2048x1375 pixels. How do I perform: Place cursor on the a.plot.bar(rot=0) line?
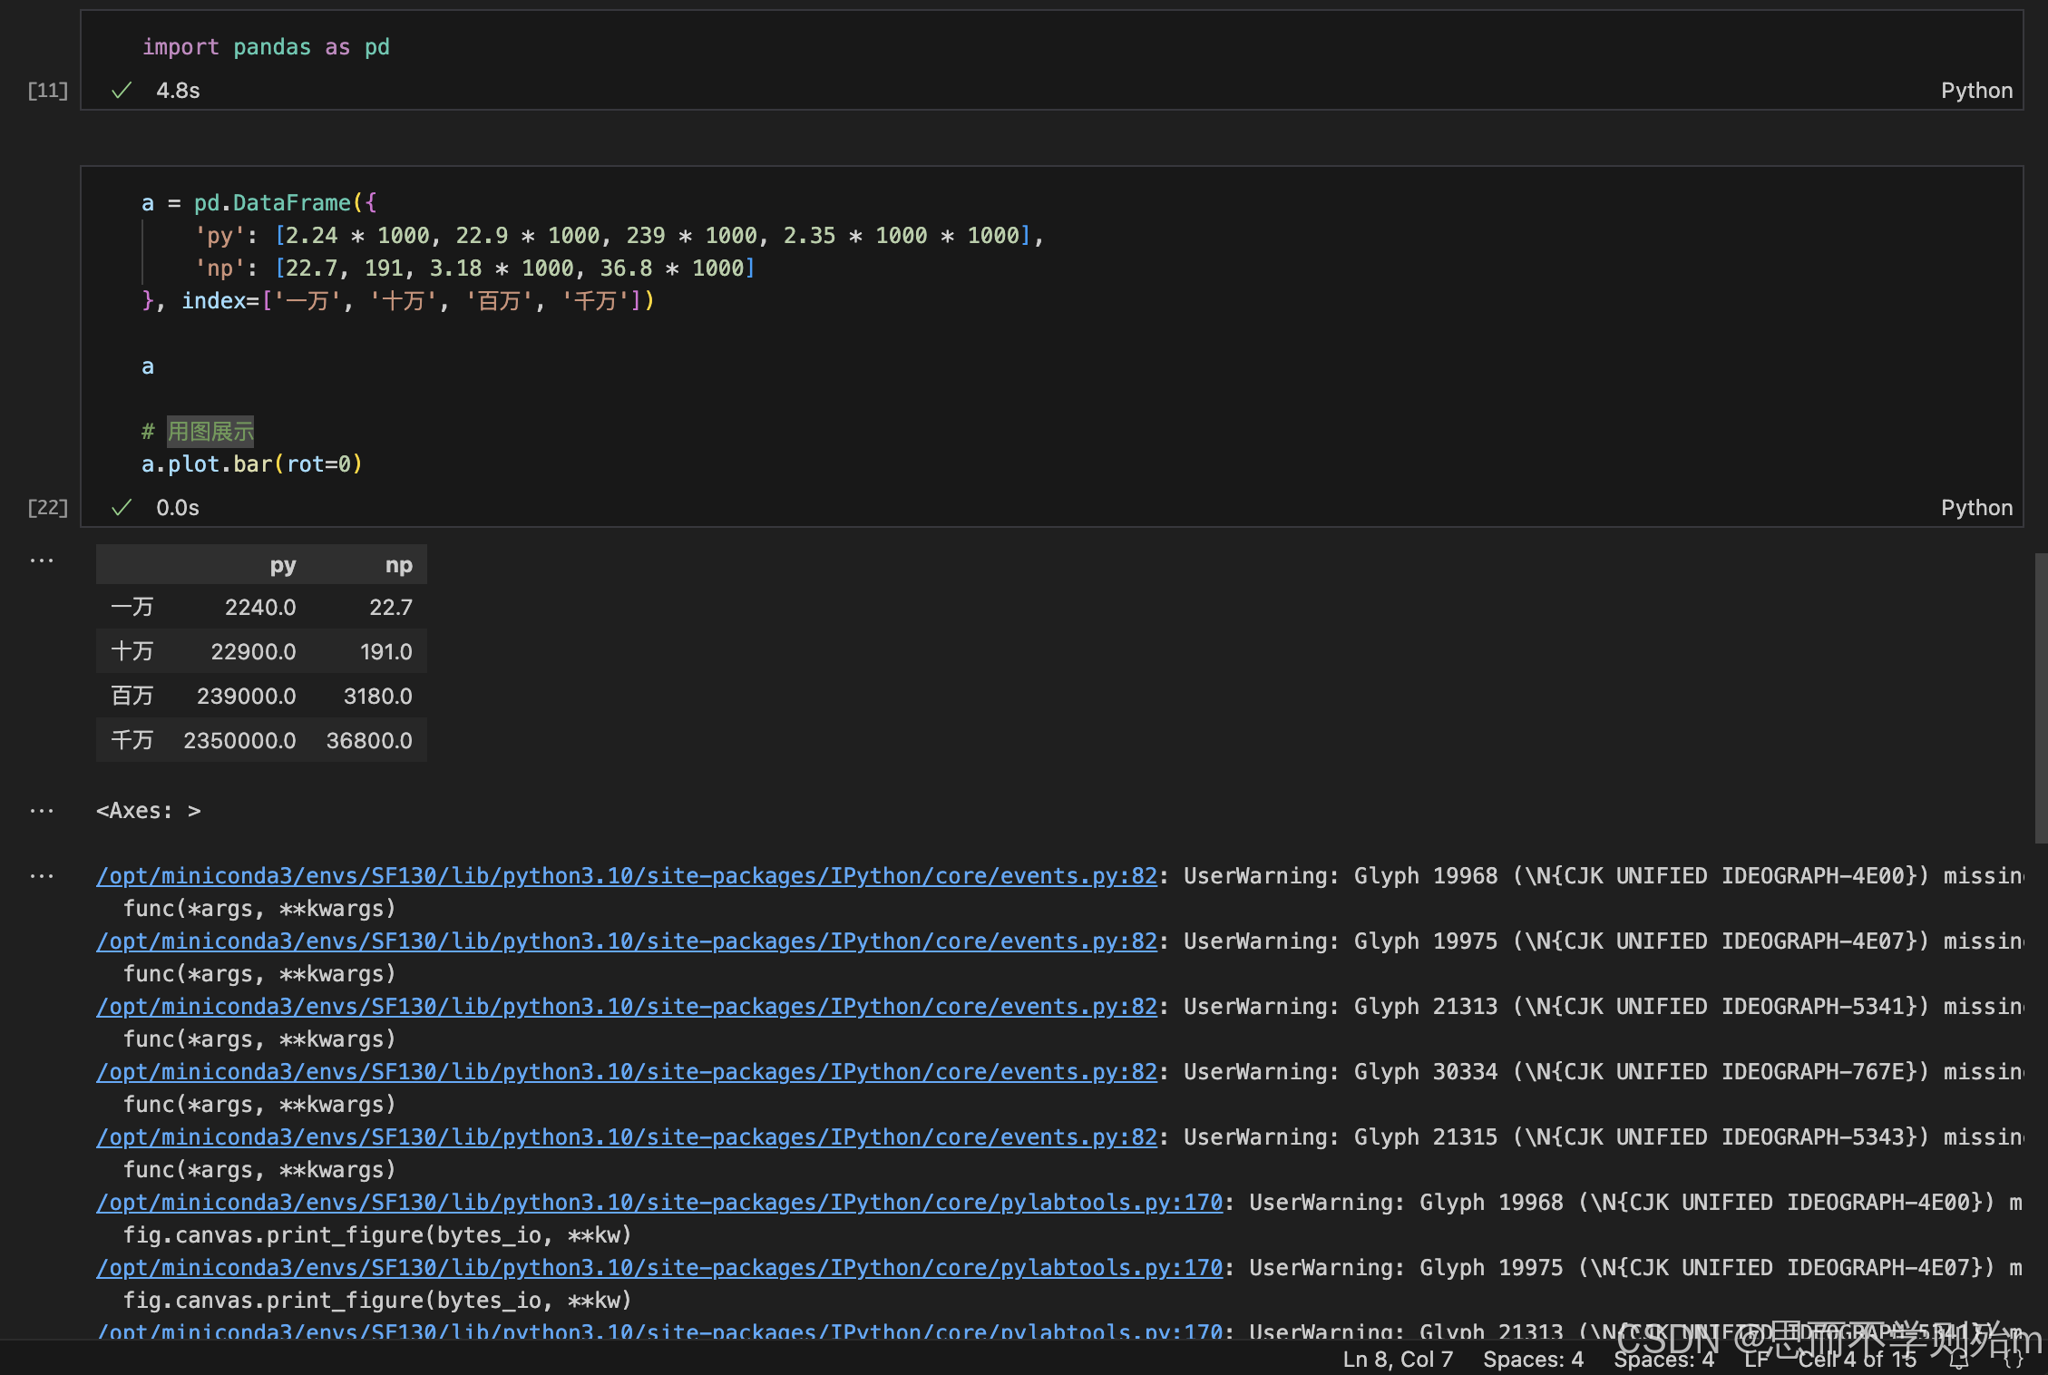coord(252,464)
